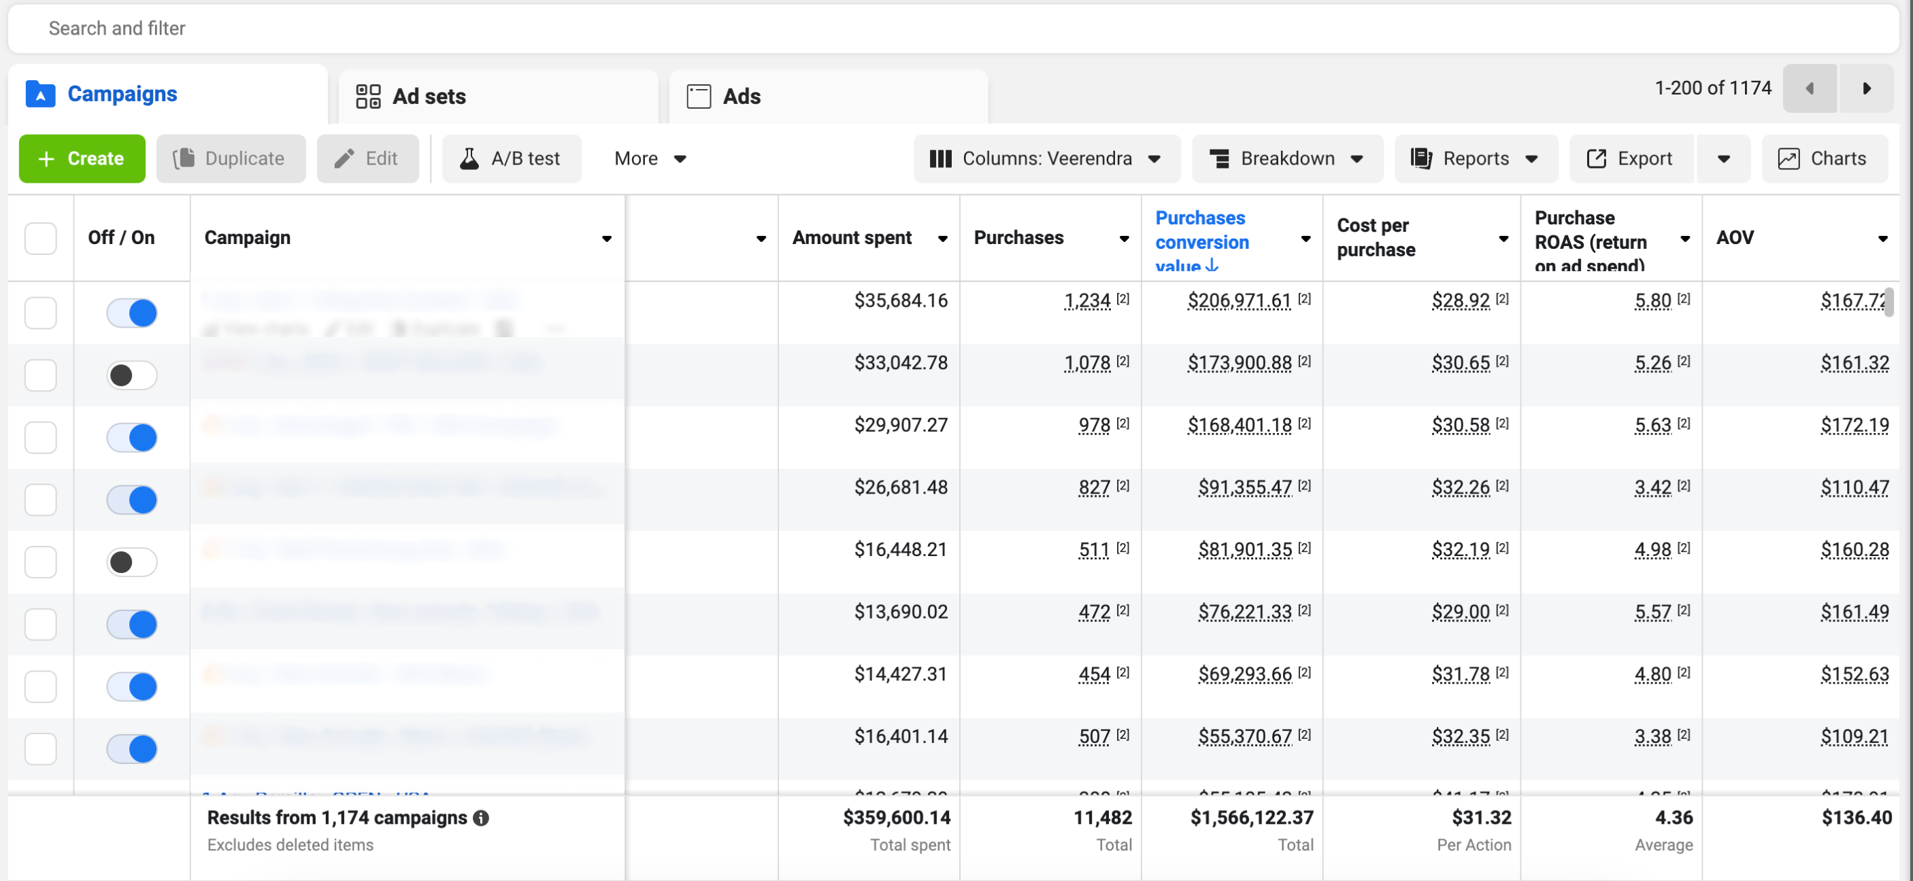
Task: Click the previous page arrow icon
Action: 1809,88
